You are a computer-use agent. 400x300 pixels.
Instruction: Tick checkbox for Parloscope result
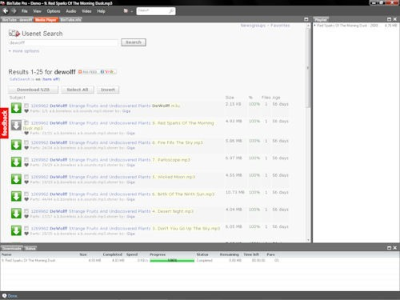pos(26,160)
